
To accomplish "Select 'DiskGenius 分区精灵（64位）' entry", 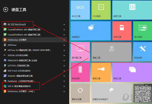I will (35, 91).
